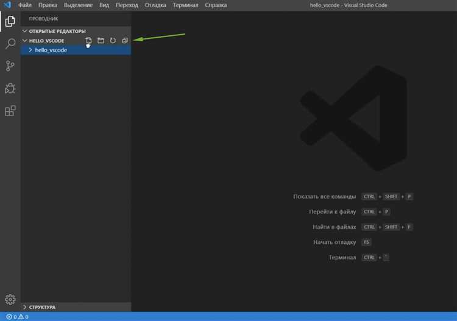Click errors and warnings status indicator
Screen dimensions: 457x321
pos(17,317)
